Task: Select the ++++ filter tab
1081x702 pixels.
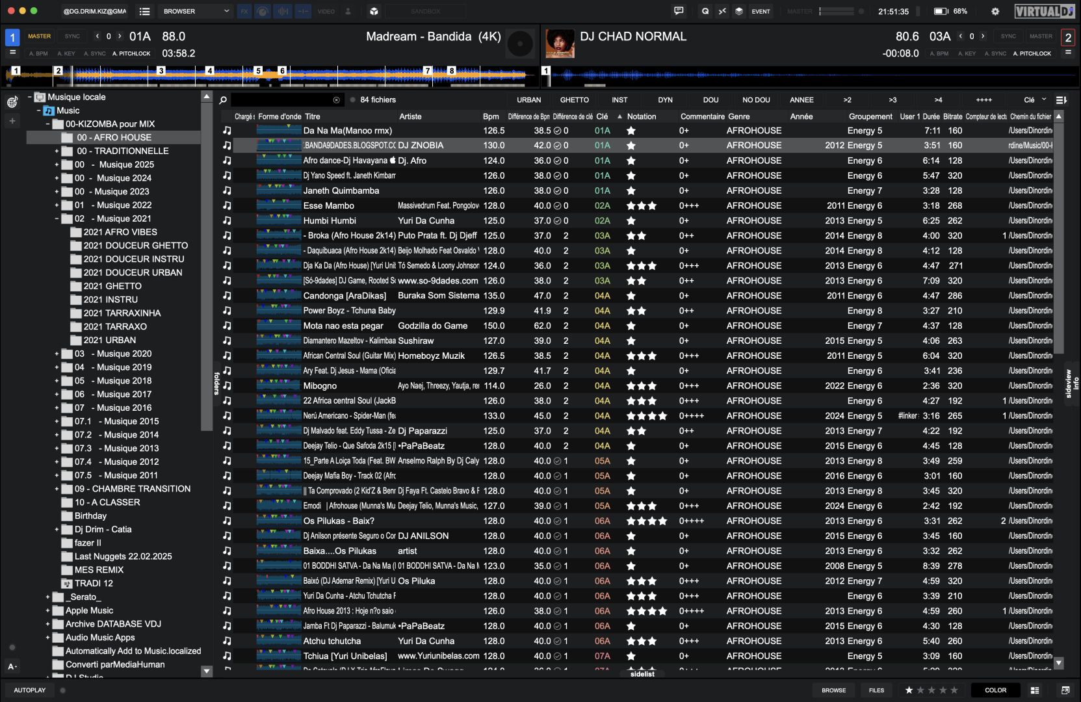Action: (983, 100)
